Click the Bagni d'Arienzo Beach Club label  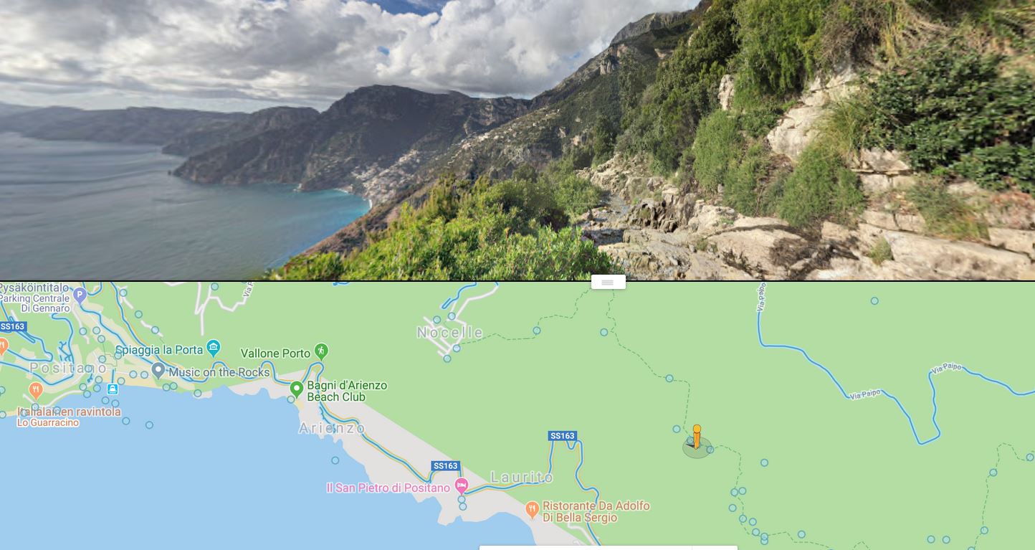[x=347, y=391]
